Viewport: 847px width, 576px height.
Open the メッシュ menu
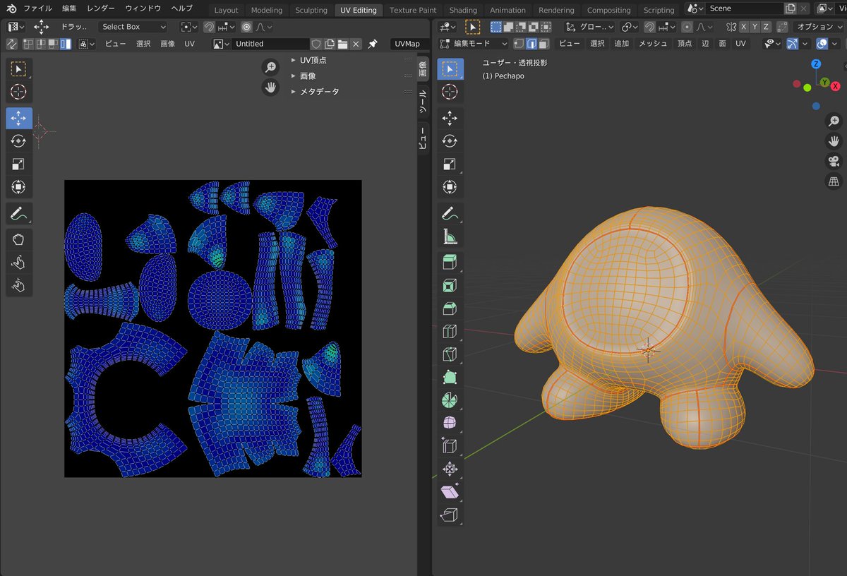coord(653,44)
